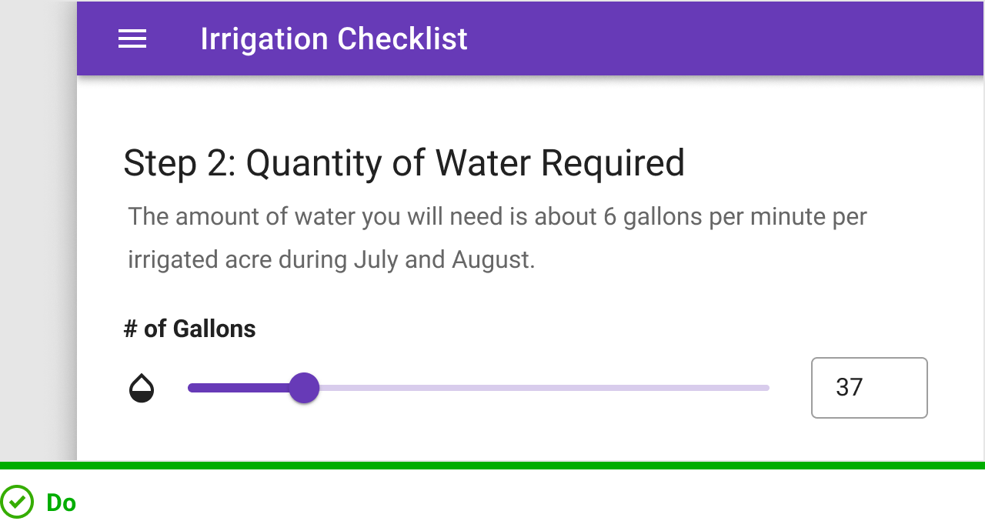The height and width of the screenshot is (531, 985).
Task: Click the water drop icon
Action: point(142,389)
